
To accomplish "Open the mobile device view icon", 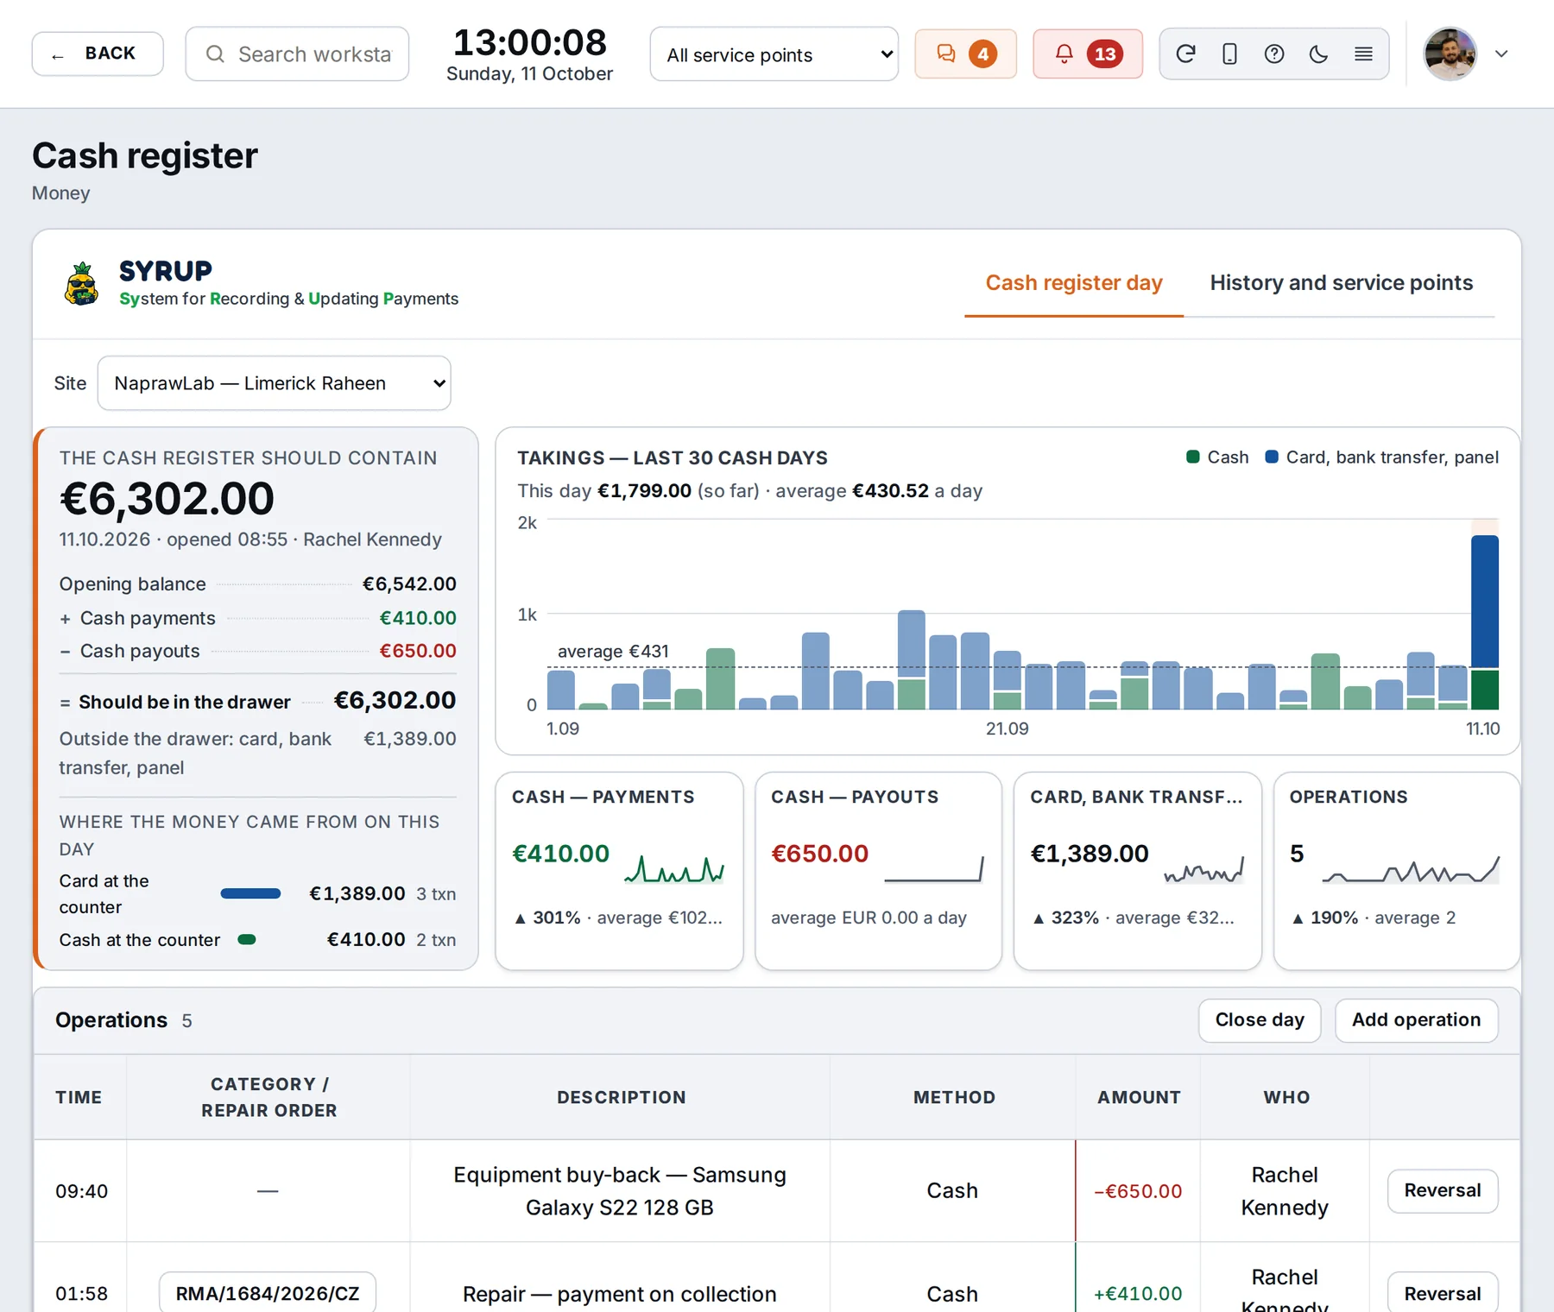I will (x=1229, y=54).
